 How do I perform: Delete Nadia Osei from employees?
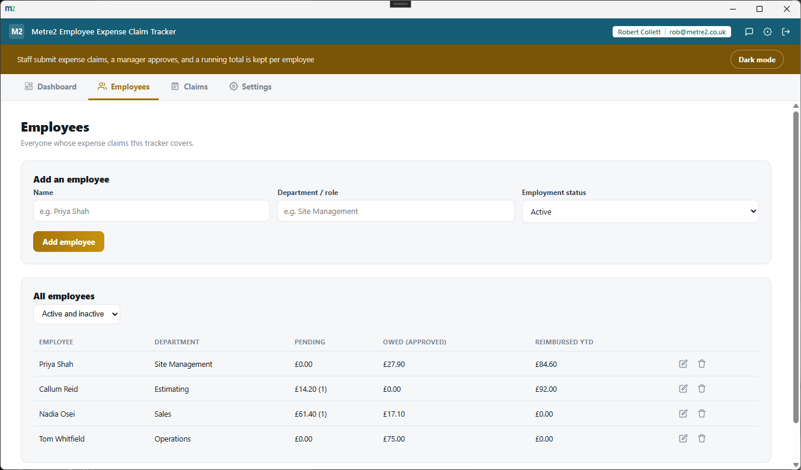click(701, 414)
